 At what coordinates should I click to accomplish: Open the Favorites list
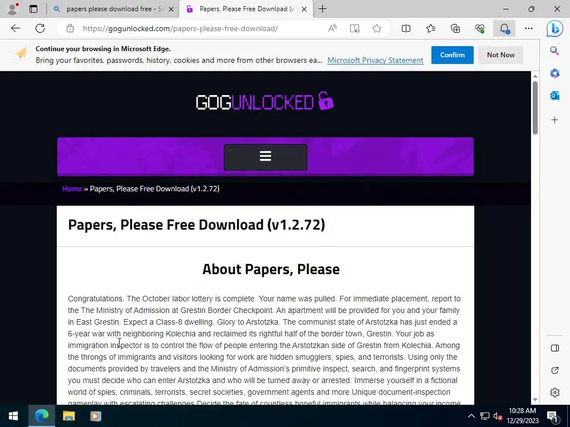coord(431,28)
